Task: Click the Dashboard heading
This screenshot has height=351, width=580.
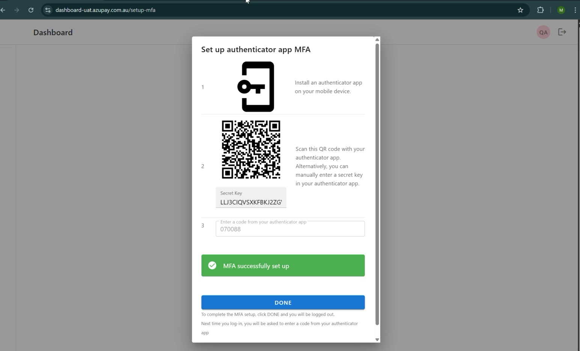Action: point(53,33)
